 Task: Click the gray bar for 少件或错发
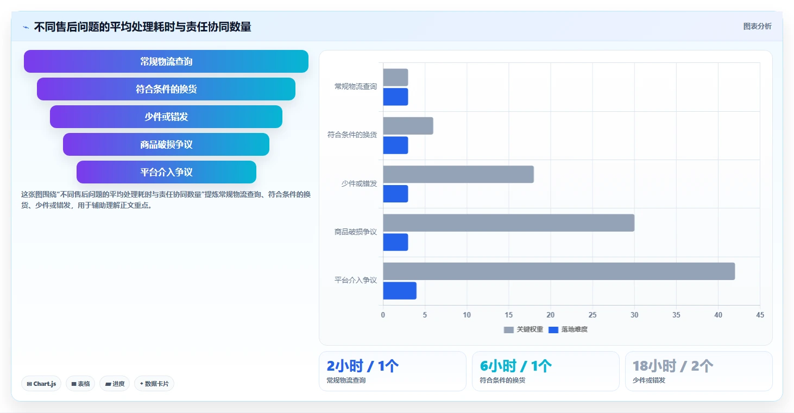[458, 174]
